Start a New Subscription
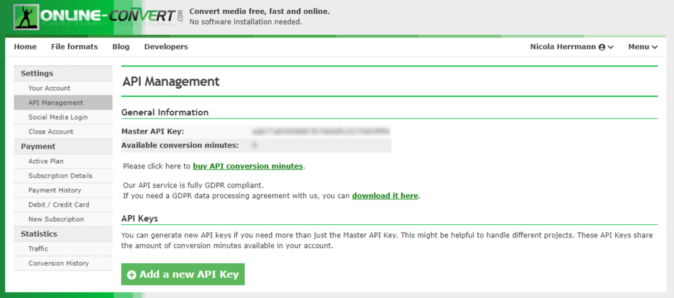The width and height of the screenshot is (674, 298). (63, 220)
